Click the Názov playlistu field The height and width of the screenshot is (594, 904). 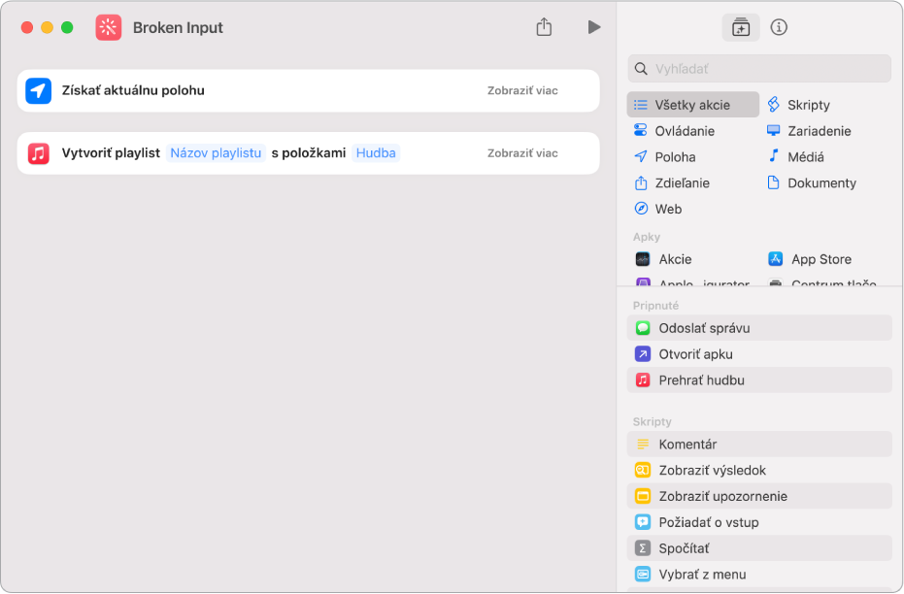216,153
